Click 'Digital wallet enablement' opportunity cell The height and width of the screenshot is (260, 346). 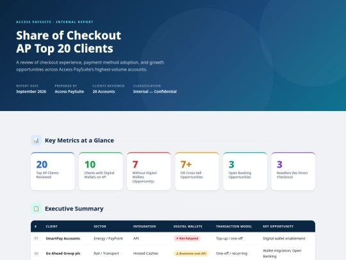[x=284, y=238]
